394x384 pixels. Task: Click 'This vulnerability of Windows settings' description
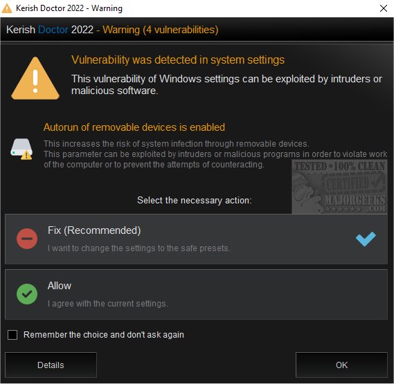(x=226, y=84)
